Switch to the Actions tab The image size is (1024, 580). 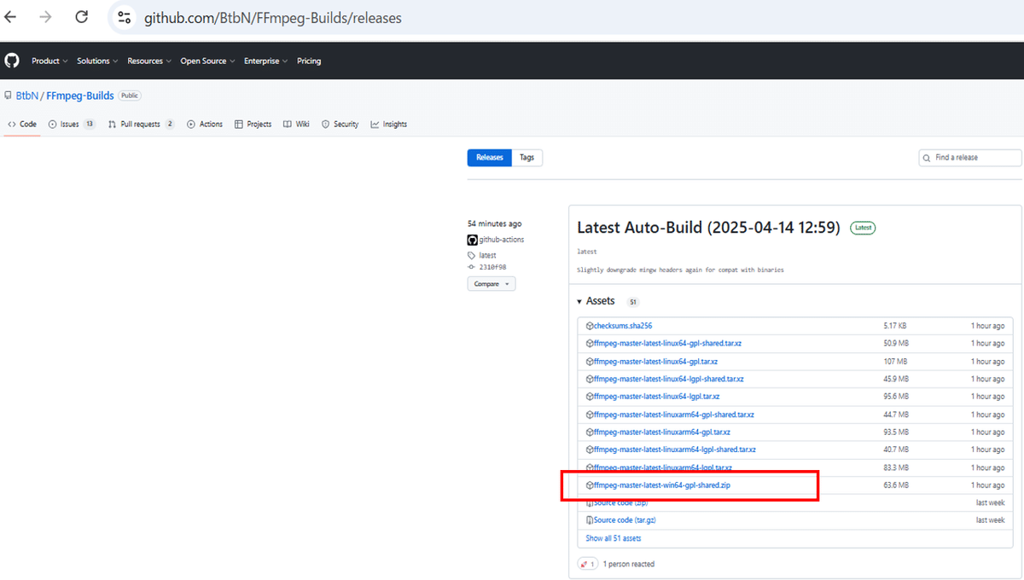[x=205, y=125]
